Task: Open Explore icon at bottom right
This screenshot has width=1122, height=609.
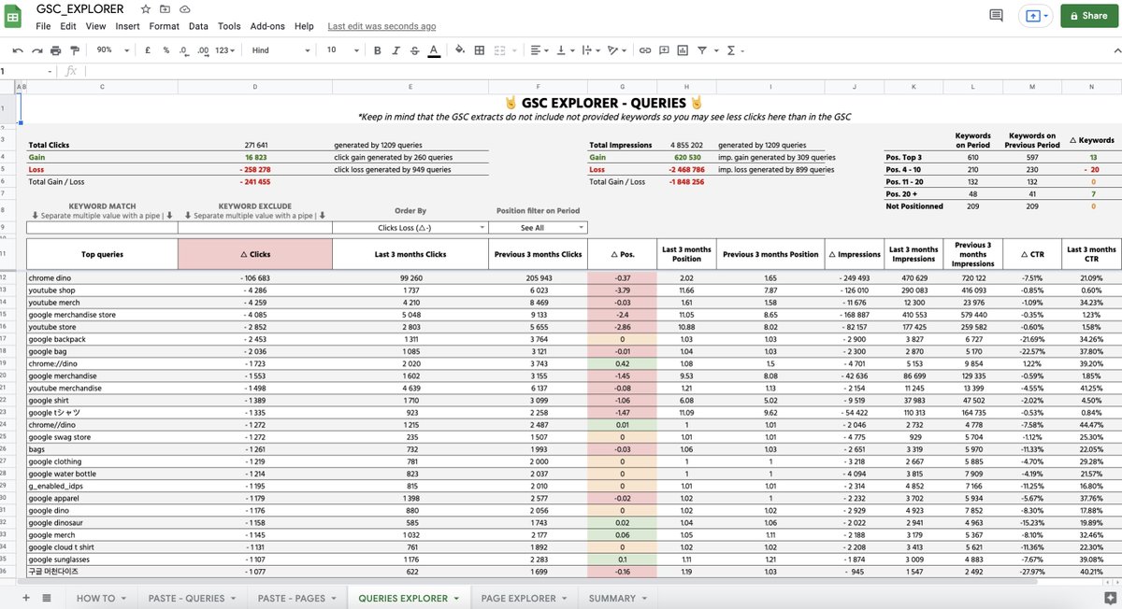Action: (x=1109, y=596)
